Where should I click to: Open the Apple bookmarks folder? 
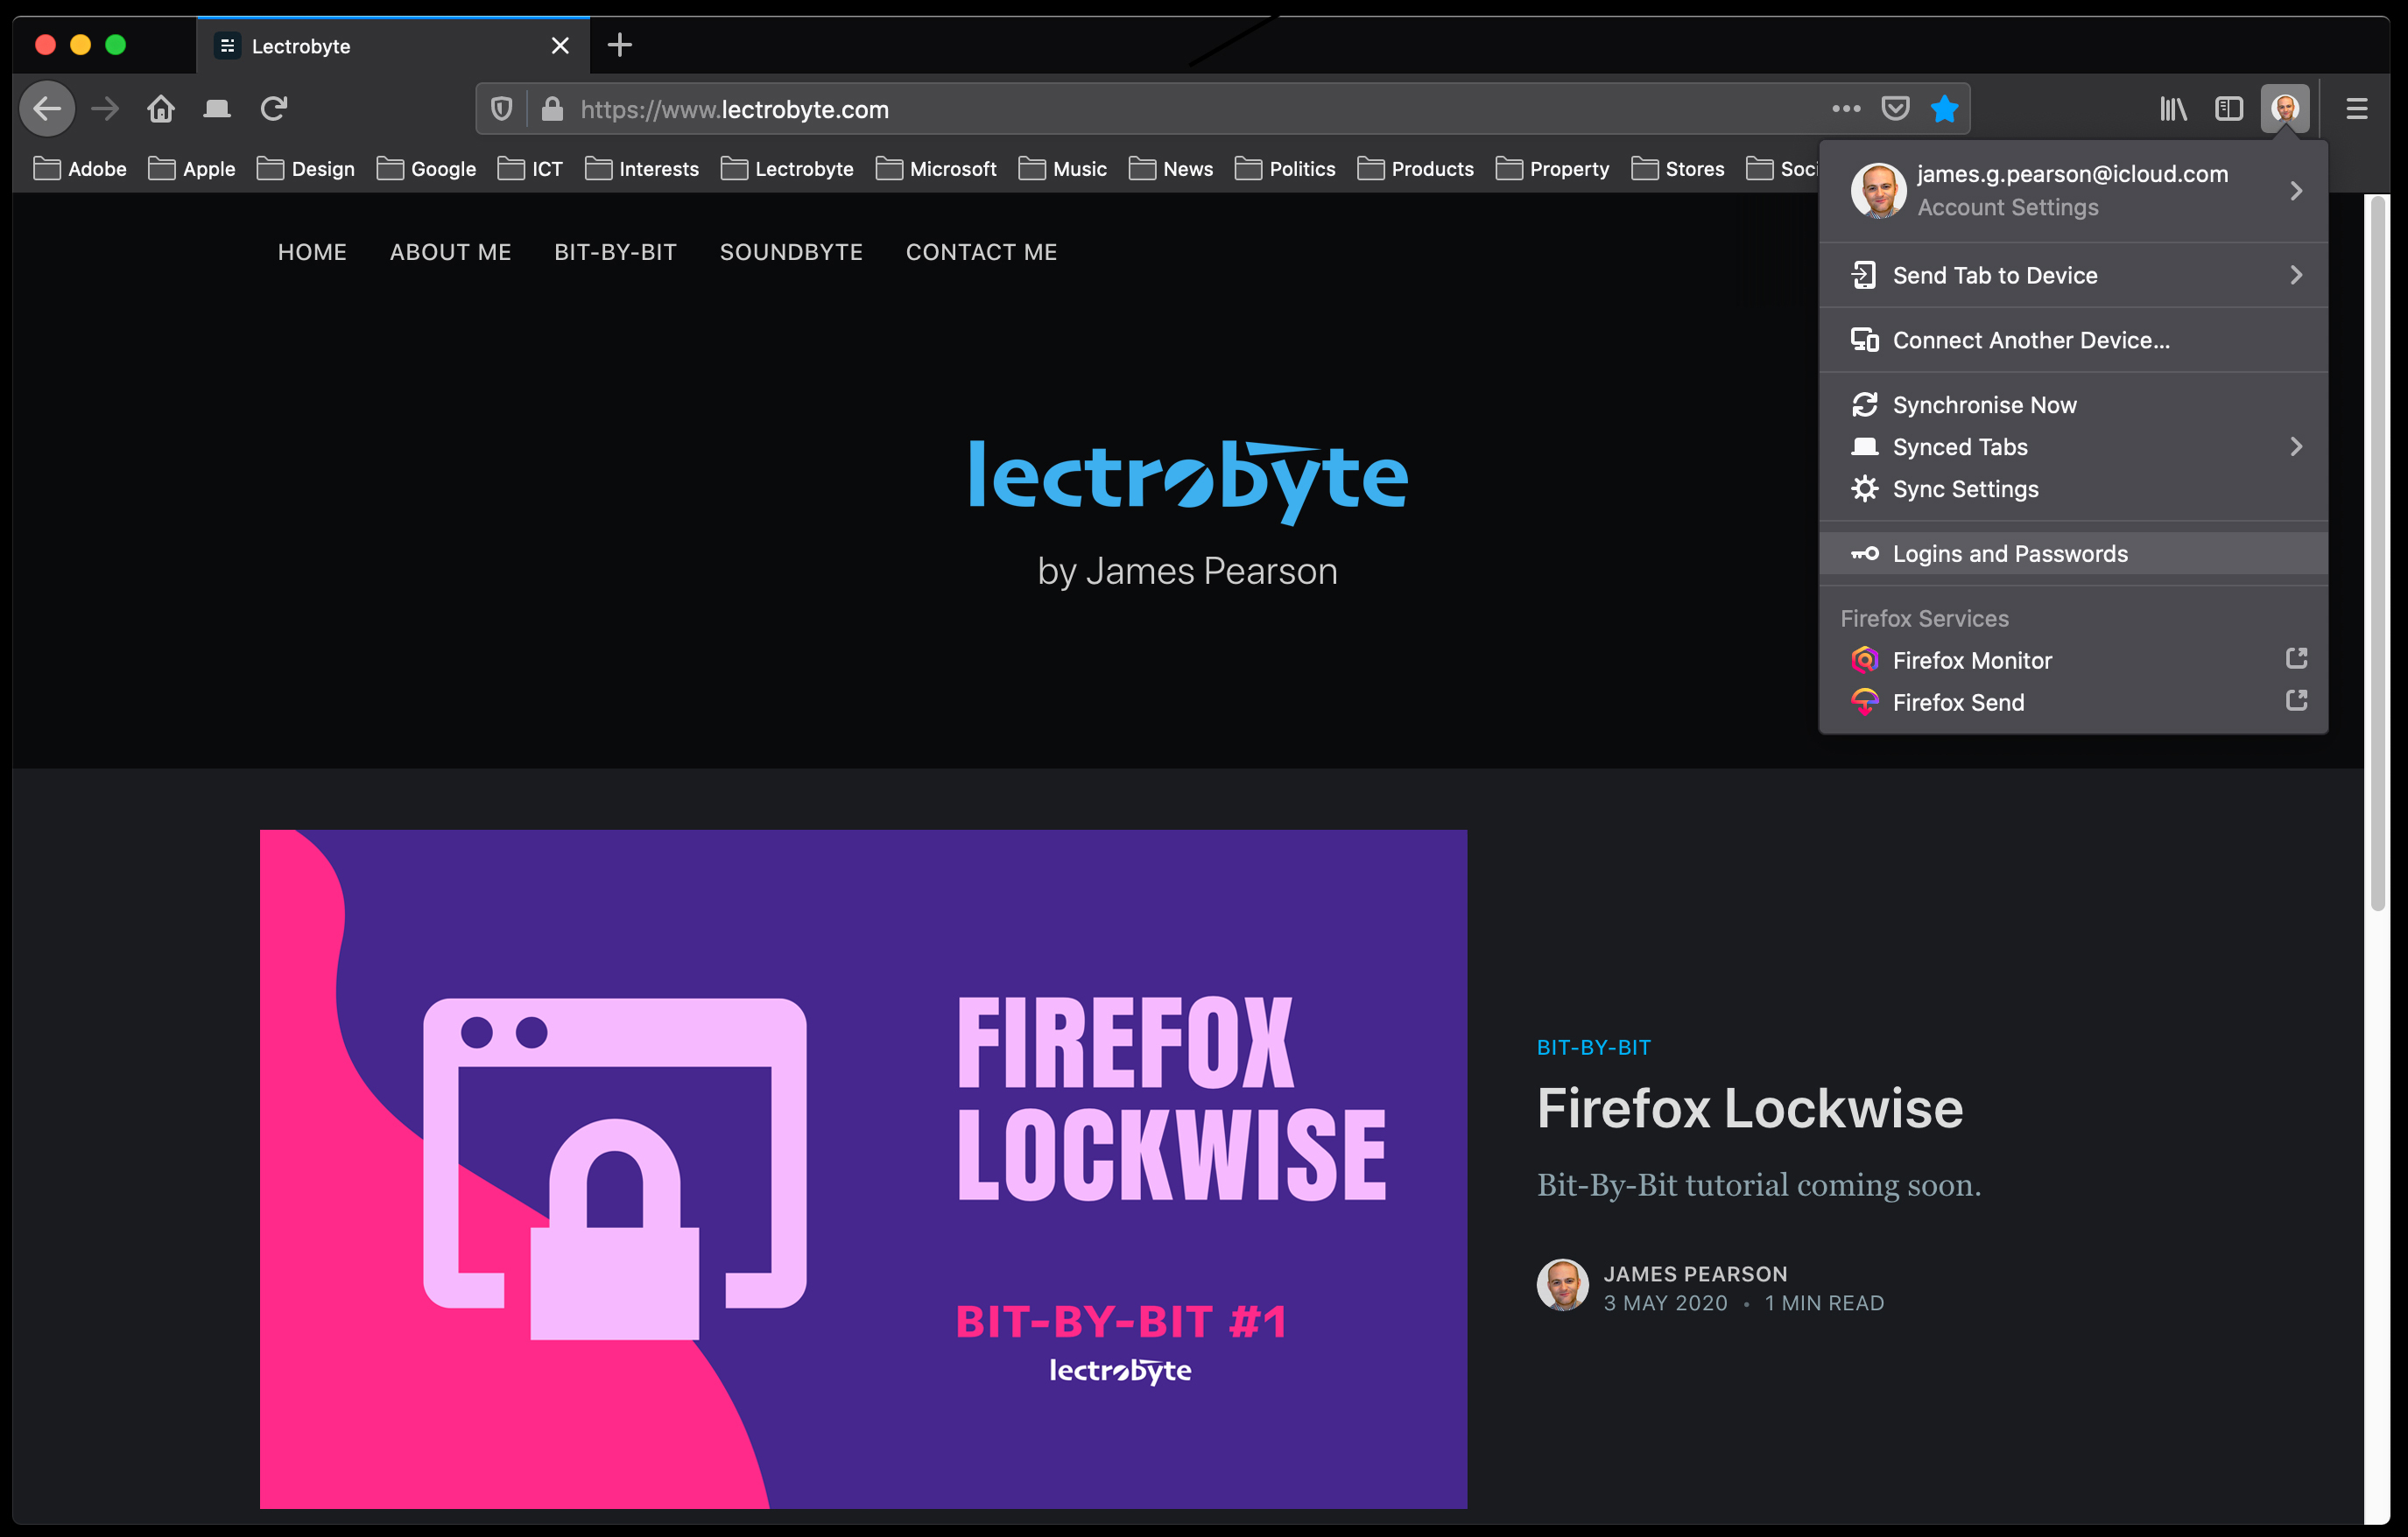[x=192, y=169]
